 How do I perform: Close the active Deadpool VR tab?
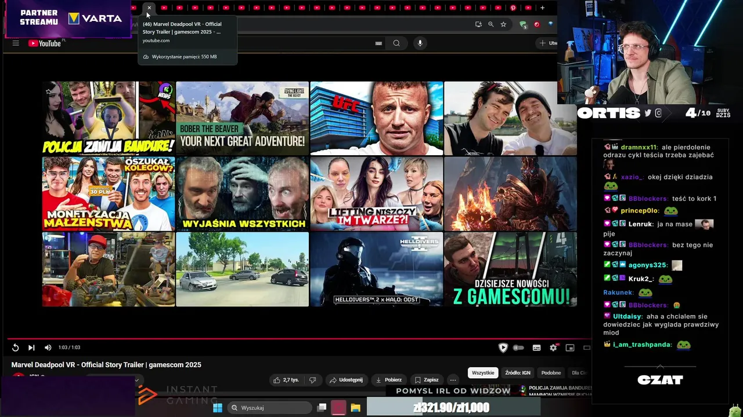[x=149, y=8]
